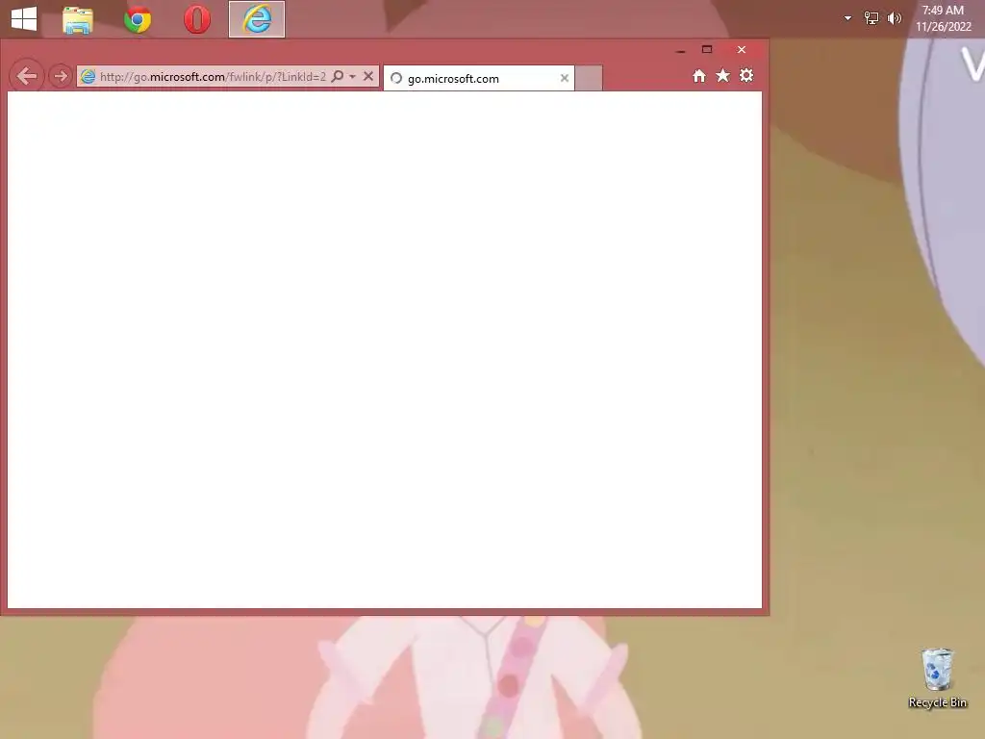This screenshot has height=739, width=985.
Task: Show hidden tray icons arrow
Action: 848,18
